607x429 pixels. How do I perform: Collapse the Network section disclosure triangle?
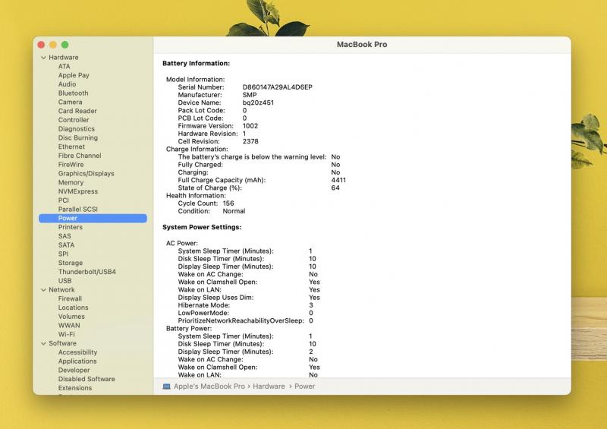click(43, 290)
